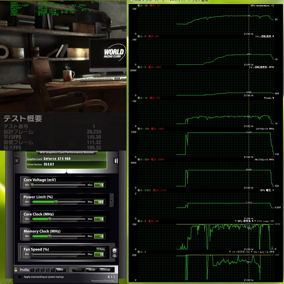Click the temperature graph's 70 marker value

[x=249, y=16]
